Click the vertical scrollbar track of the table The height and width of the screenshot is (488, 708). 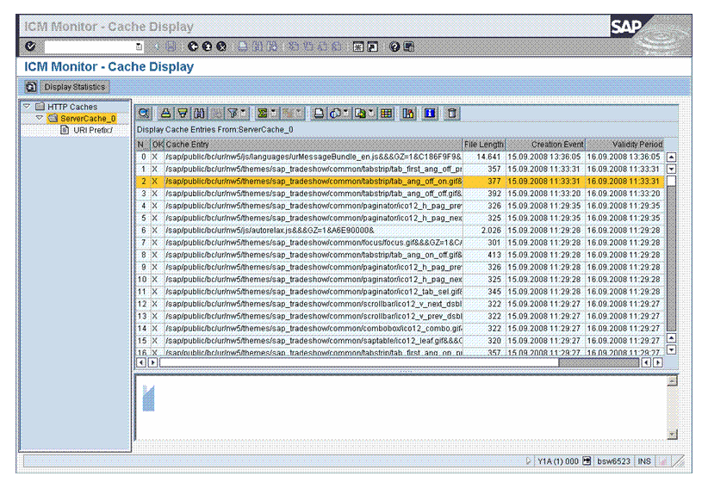click(672, 257)
